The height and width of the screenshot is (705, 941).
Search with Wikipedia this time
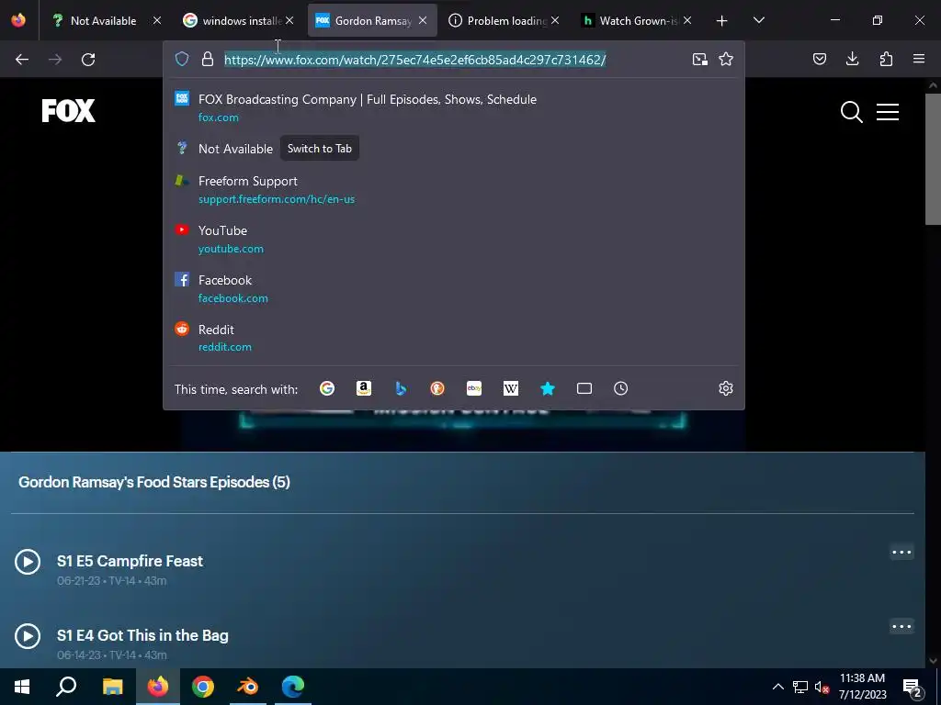[511, 388]
